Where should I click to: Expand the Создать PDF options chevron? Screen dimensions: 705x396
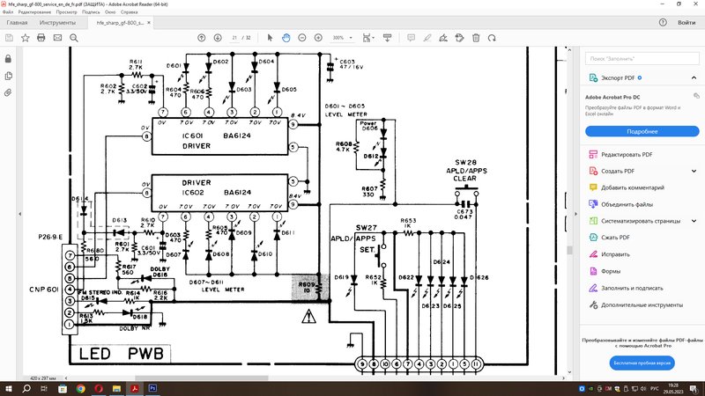coord(694,171)
